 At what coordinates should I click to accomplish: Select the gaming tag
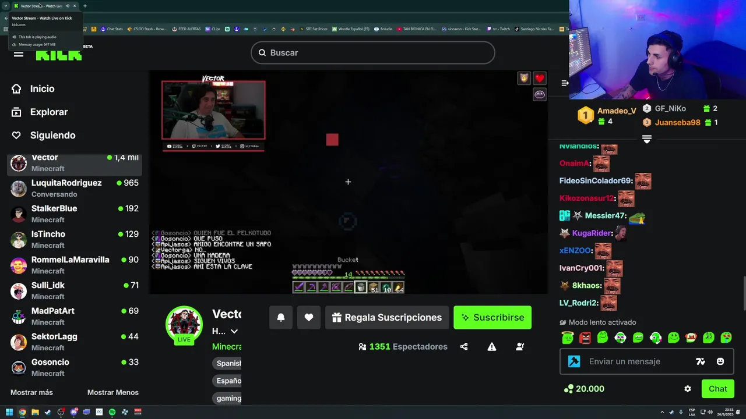tap(227, 399)
